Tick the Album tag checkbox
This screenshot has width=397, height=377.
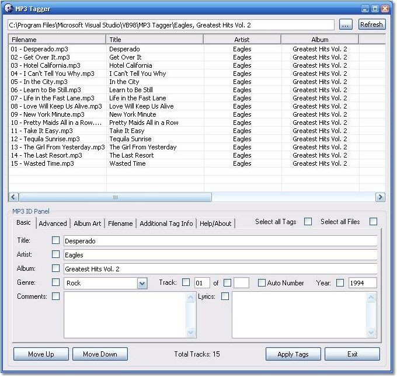point(55,268)
